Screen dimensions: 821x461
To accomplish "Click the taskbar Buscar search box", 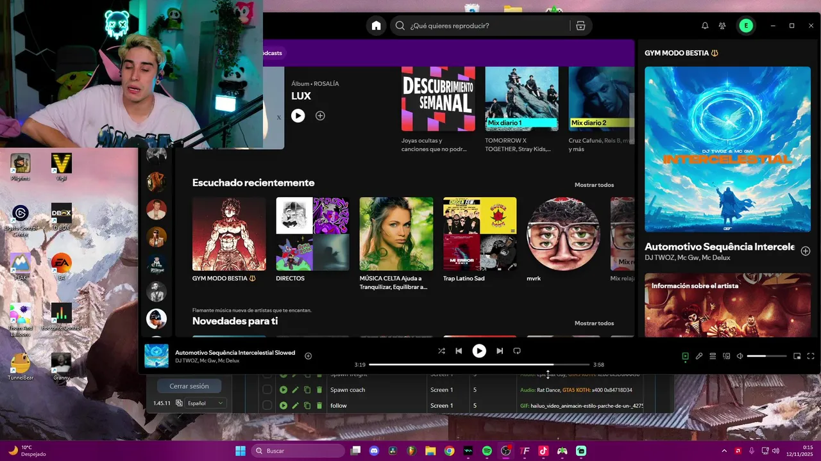I will pyautogui.click(x=298, y=451).
